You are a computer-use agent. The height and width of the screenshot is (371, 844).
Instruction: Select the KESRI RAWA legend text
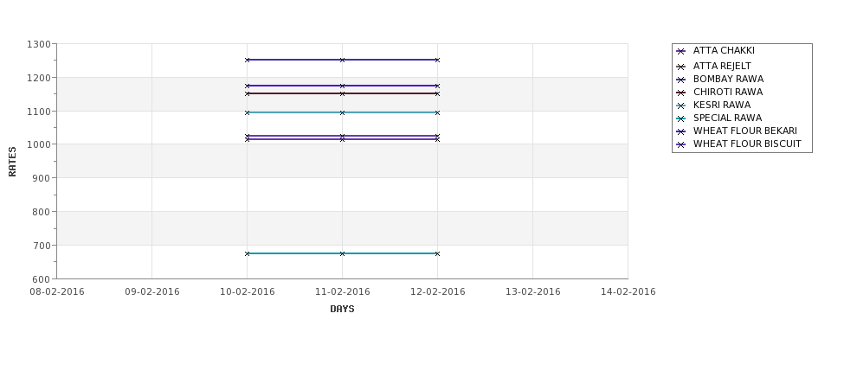pos(722,106)
